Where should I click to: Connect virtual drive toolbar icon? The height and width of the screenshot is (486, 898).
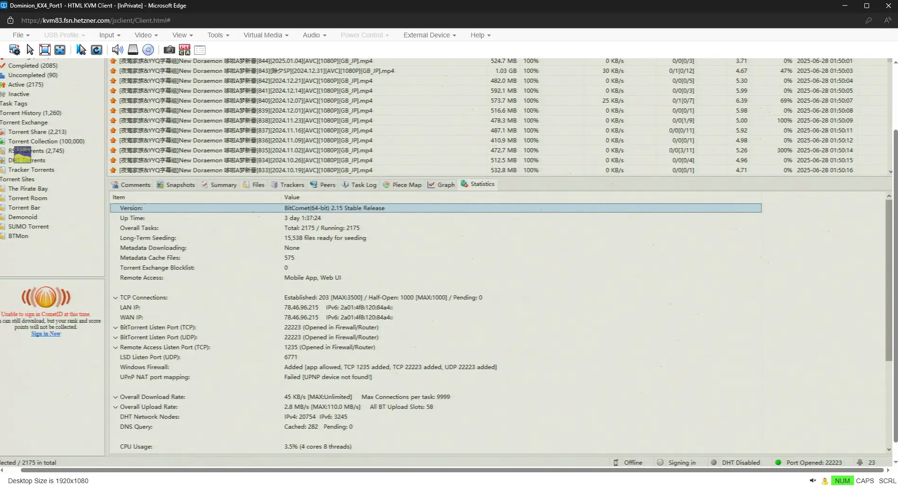click(133, 50)
